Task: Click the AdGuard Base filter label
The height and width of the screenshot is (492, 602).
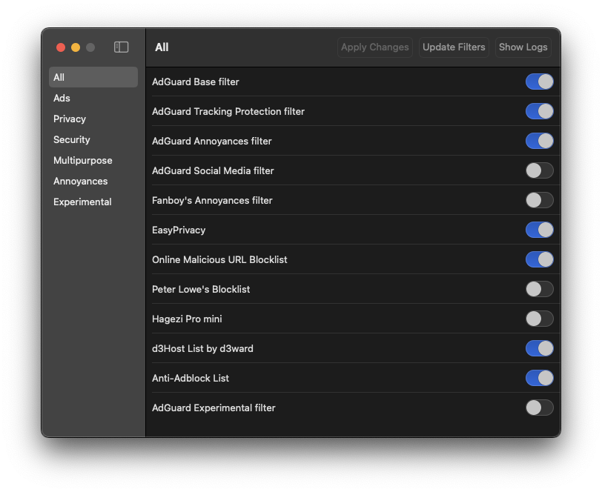Action: point(196,82)
